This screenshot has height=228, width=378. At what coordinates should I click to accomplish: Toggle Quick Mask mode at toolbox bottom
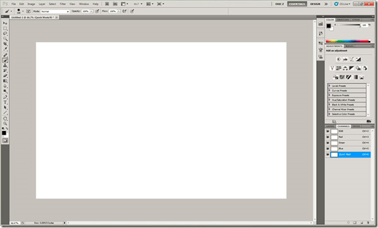[x=5, y=140]
